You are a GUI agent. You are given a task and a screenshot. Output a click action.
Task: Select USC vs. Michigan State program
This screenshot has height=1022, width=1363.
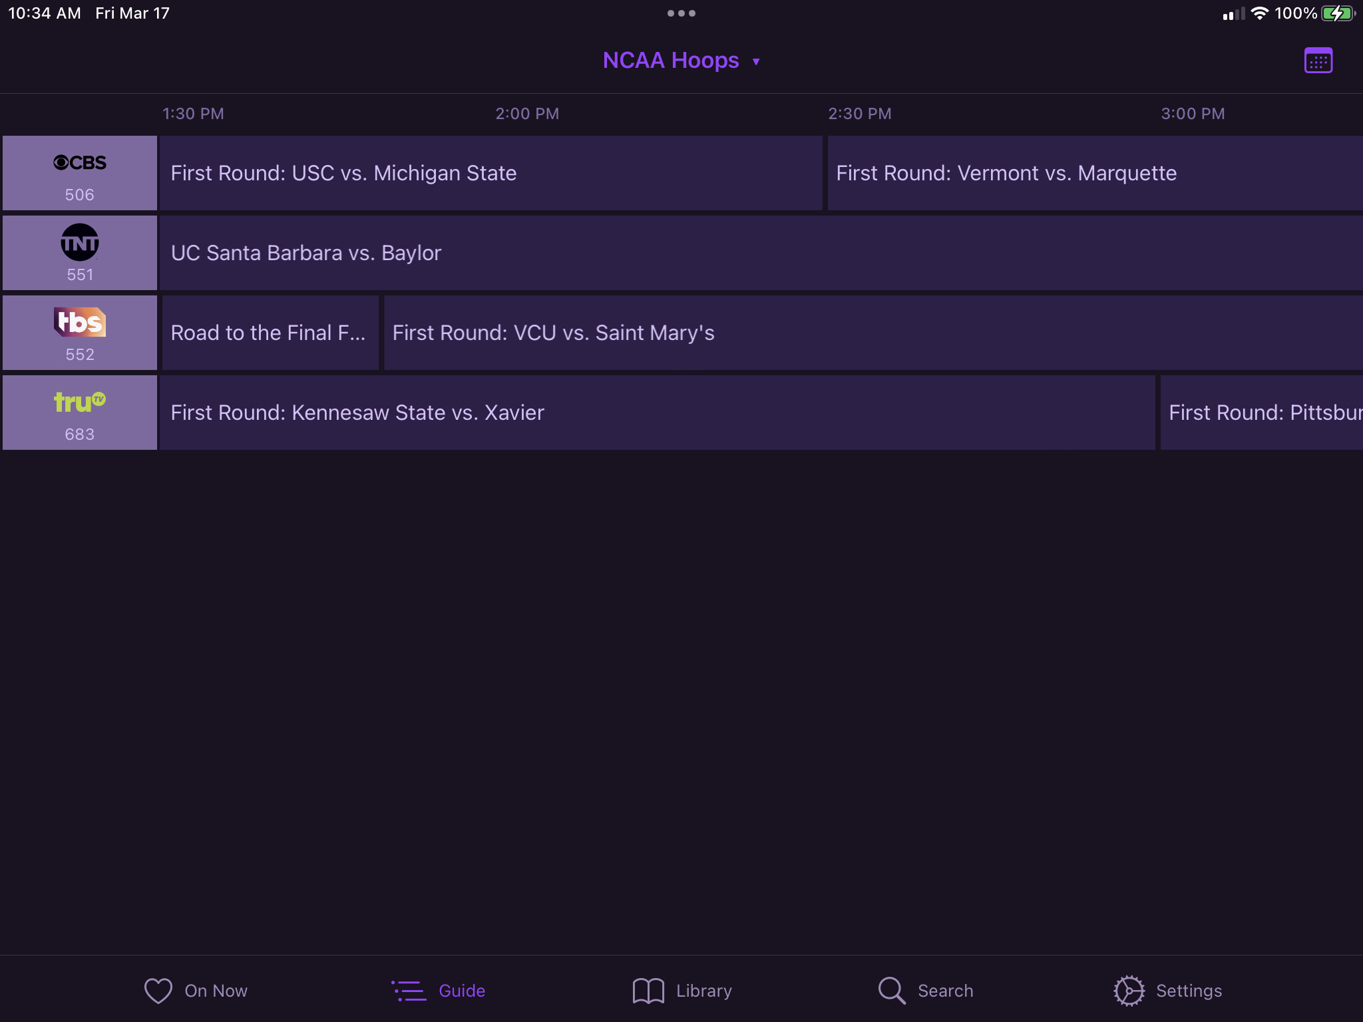tap(490, 173)
